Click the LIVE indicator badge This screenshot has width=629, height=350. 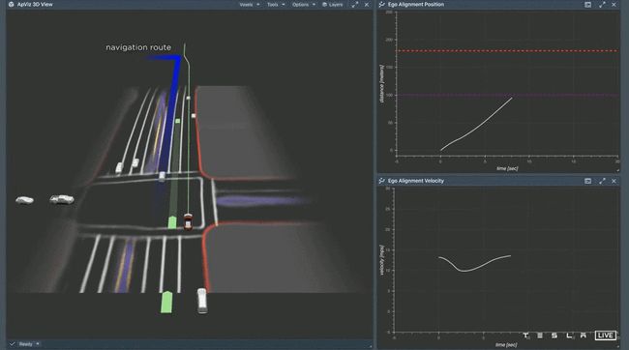click(x=606, y=335)
